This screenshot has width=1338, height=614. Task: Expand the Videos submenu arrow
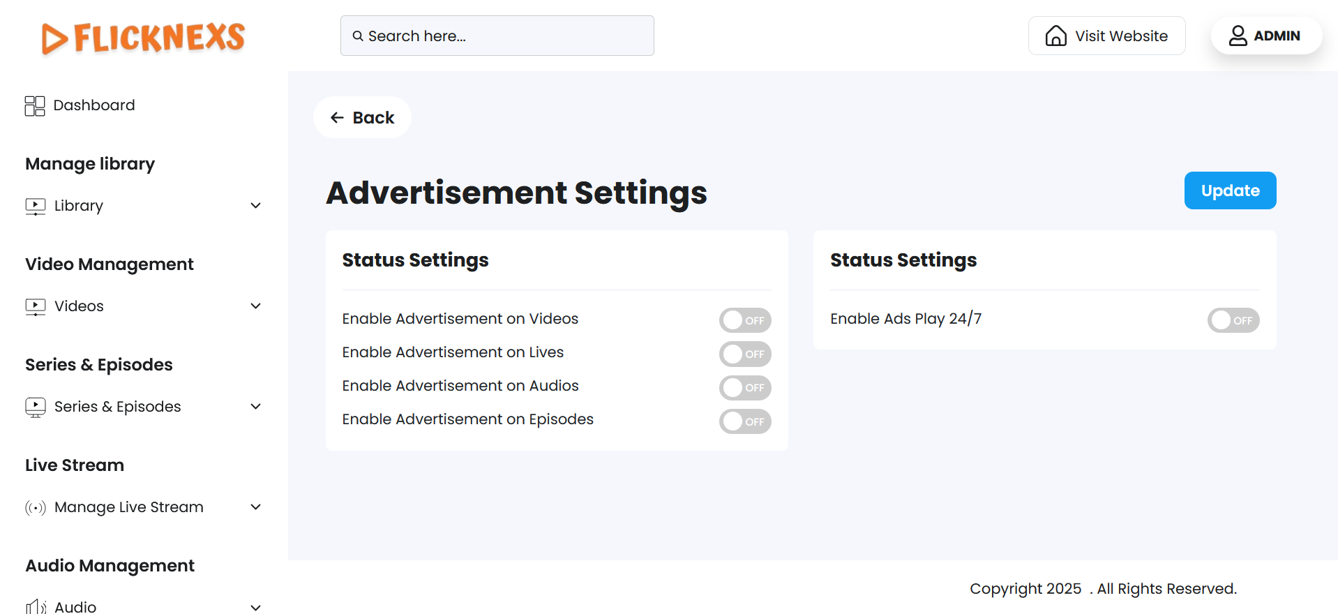click(x=255, y=306)
